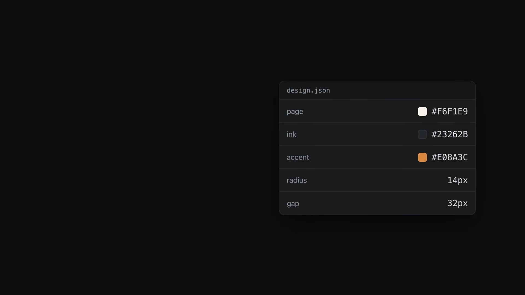Click the design.json file title
The image size is (525, 295).
308,90
